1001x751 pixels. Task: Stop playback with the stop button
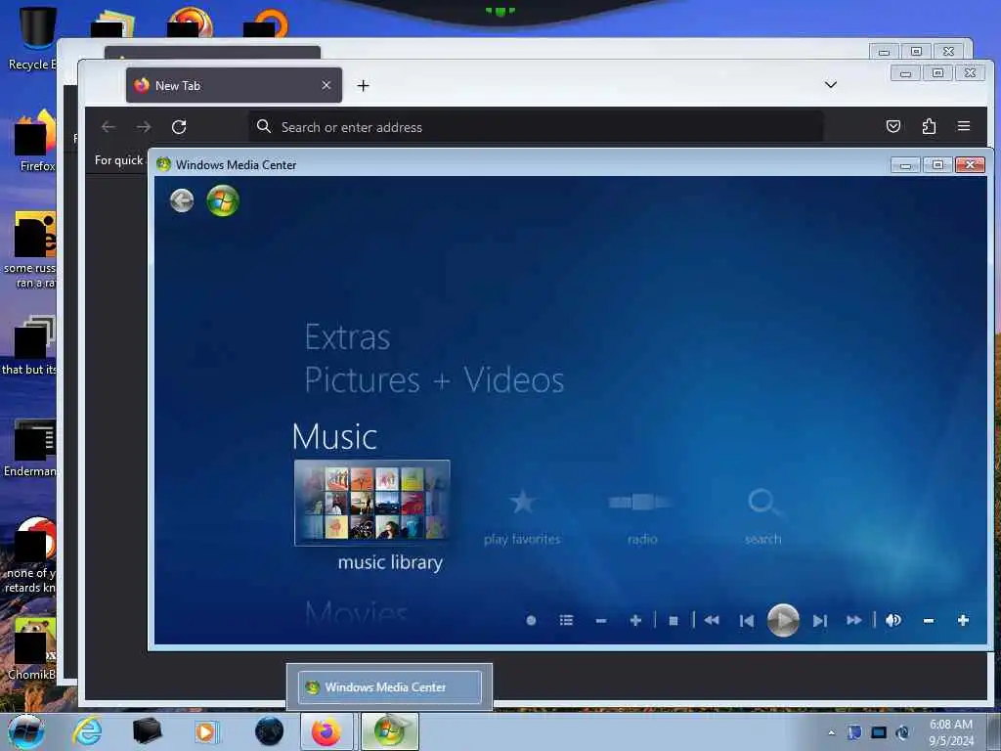click(x=673, y=621)
